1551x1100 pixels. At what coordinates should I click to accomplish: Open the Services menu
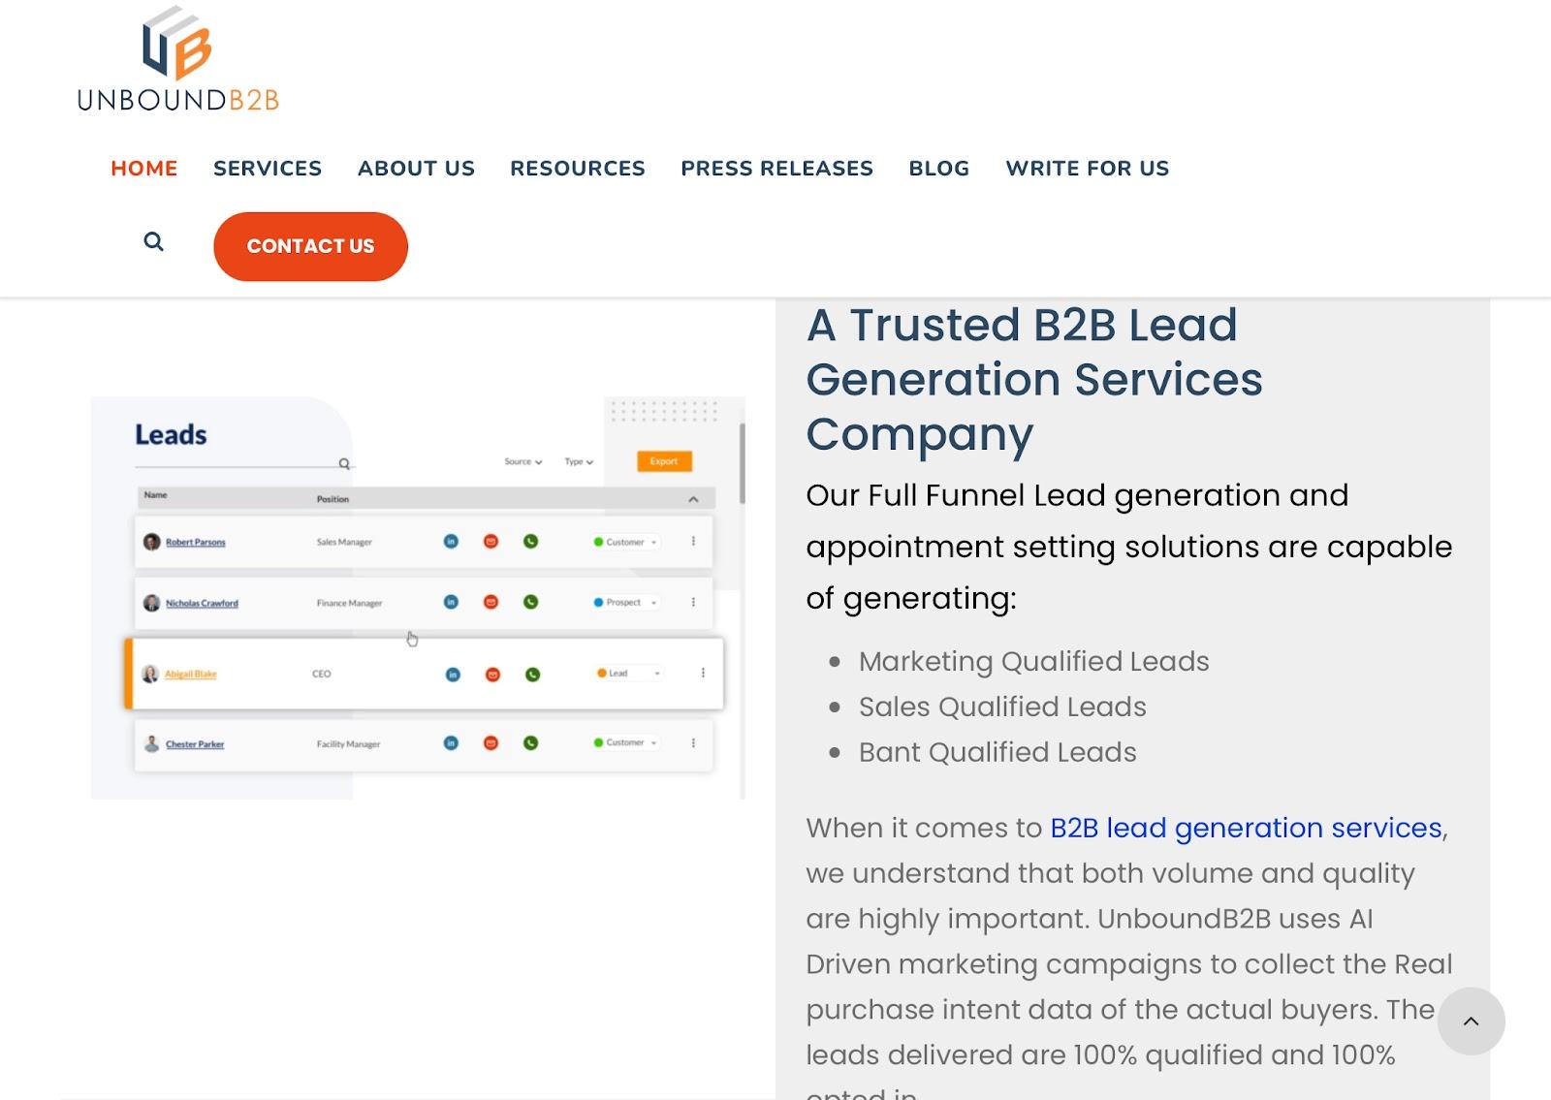[x=268, y=169]
